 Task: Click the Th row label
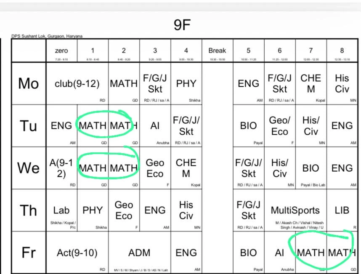[29, 210]
